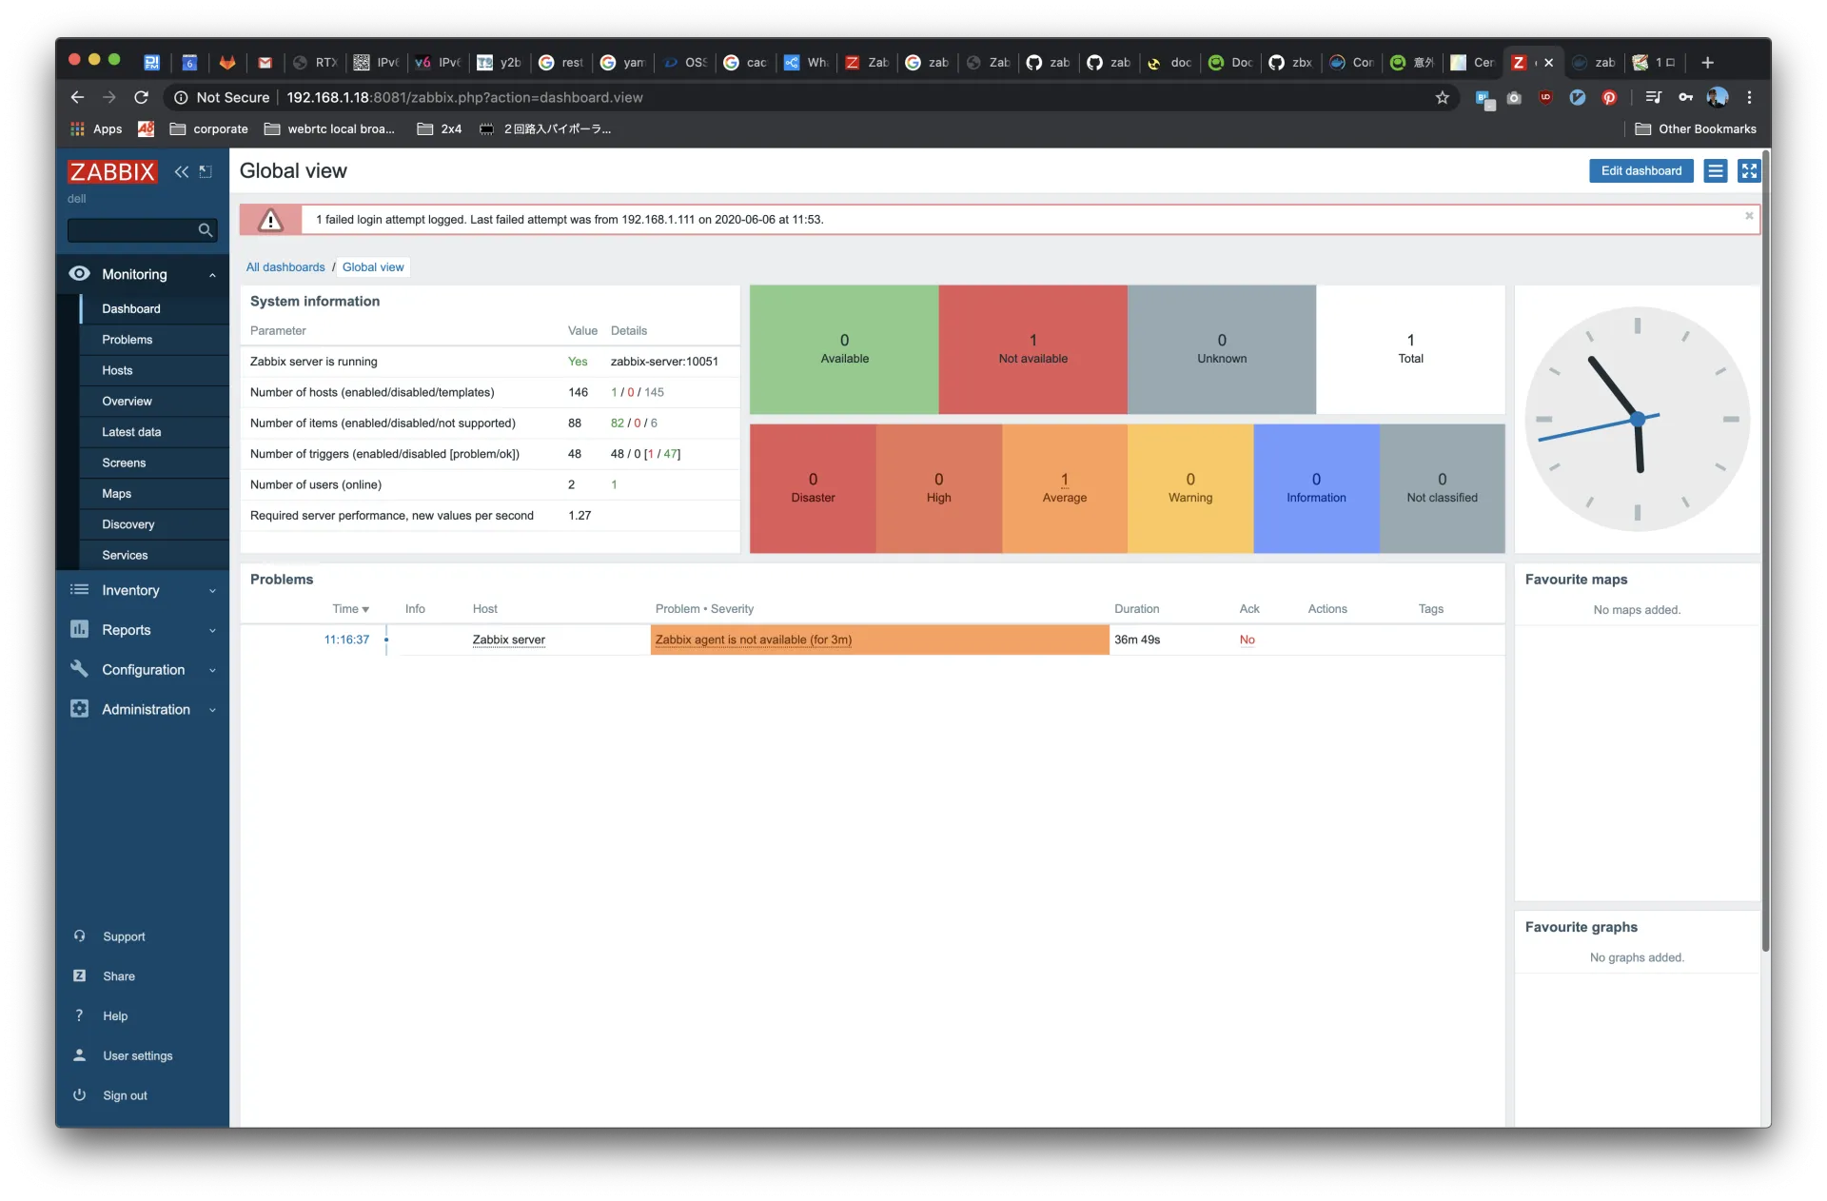
Task: Click the search magnifier icon
Action: [205, 230]
